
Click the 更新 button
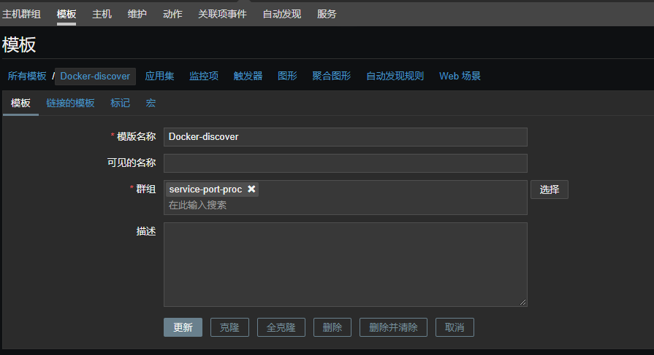tap(183, 327)
